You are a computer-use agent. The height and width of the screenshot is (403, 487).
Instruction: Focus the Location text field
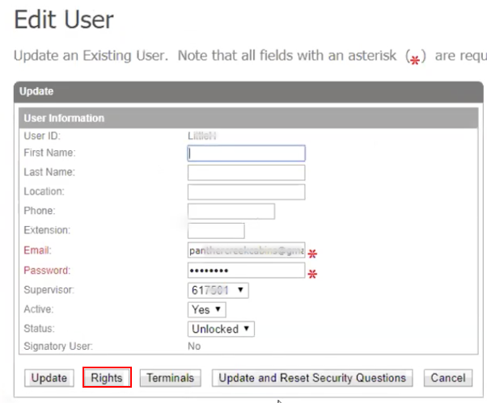tap(246, 192)
